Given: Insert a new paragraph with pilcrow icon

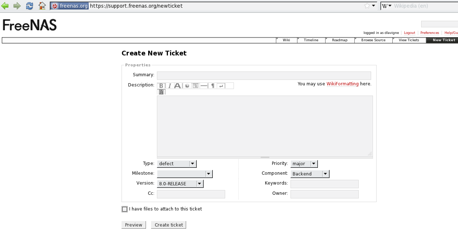Looking at the screenshot, I should (213, 86).
